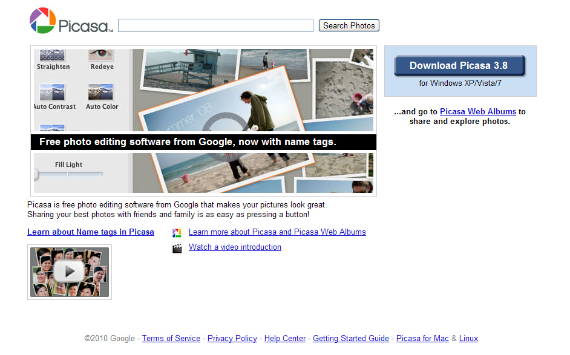Open the Linux download link
The image size is (570, 355).
[x=468, y=338]
